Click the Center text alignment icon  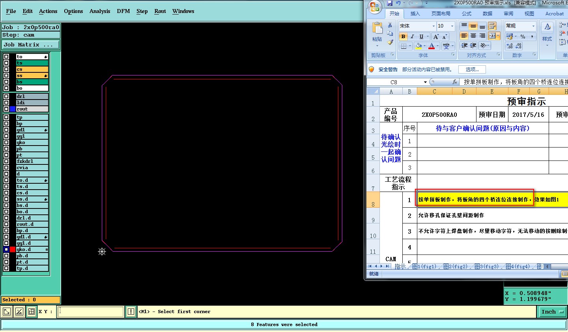pyautogui.click(x=473, y=36)
